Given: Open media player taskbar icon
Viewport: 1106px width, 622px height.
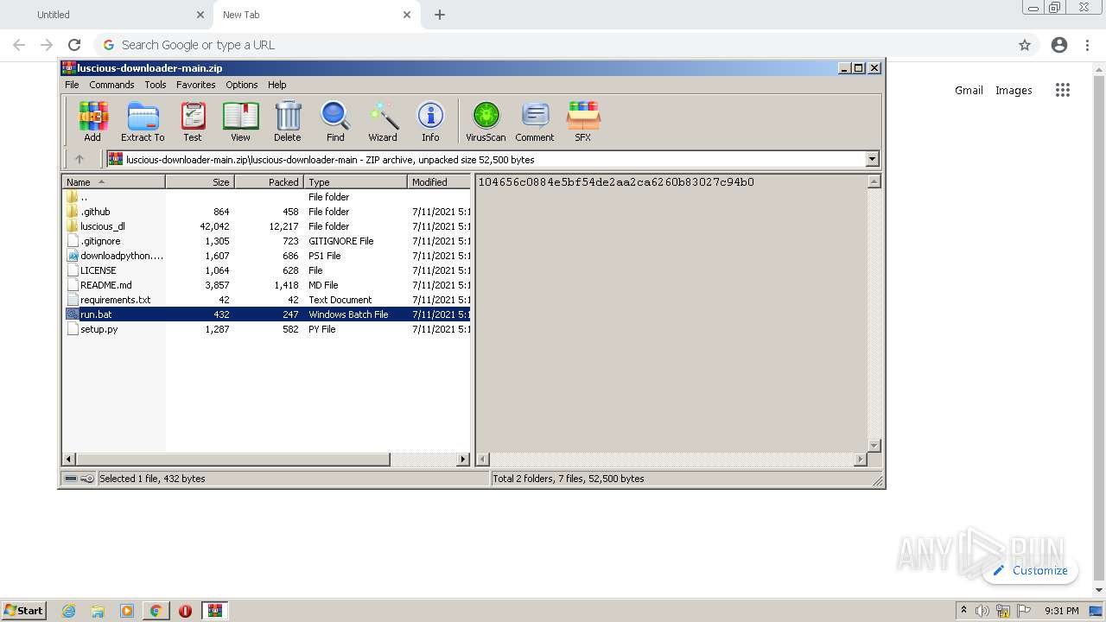Looking at the screenshot, I should click(x=127, y=611).
